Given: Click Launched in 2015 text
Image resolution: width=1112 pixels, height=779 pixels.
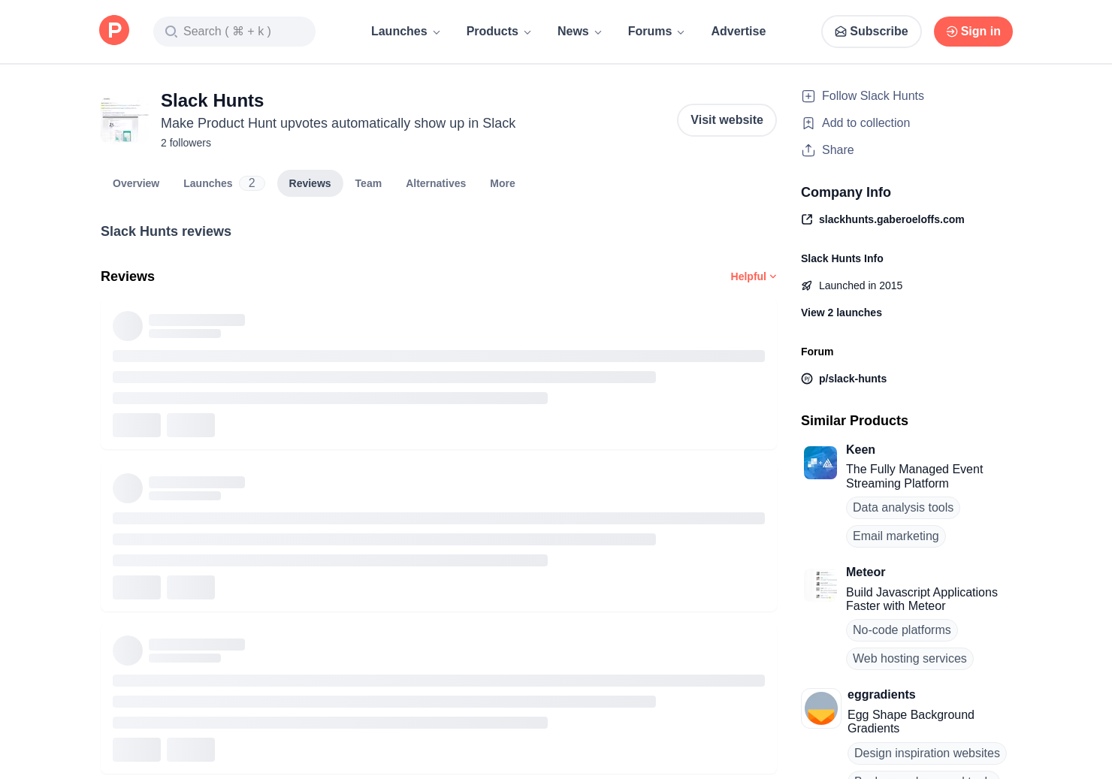Looking at the screenshot, I should click(860, 285).
